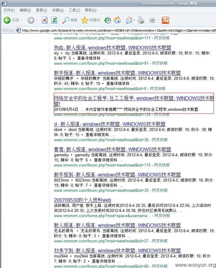Expand the Mail button dropdown arrow
Viewport: 216px width, 268px height.
134,20
